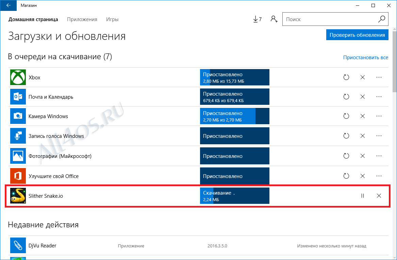Expand options for Улучшите свой Office
The image size is (397, 260).
coord(379,176)
